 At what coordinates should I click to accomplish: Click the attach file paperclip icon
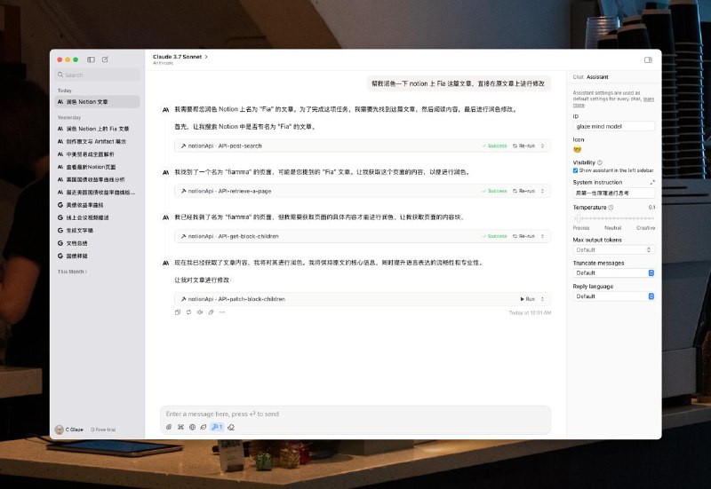[169, 427]
